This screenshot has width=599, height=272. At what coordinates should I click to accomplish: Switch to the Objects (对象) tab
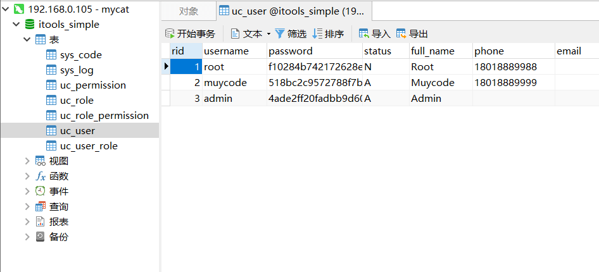[188, 11]
